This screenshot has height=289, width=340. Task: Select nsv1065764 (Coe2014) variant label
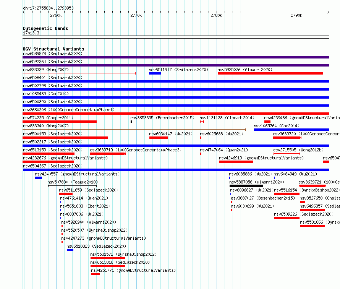pos(277,126)
